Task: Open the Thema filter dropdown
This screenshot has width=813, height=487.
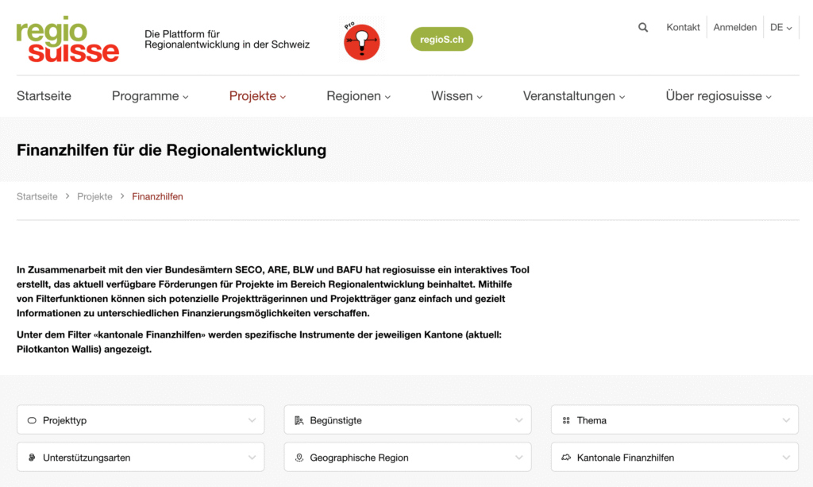Action: (674, 420)
